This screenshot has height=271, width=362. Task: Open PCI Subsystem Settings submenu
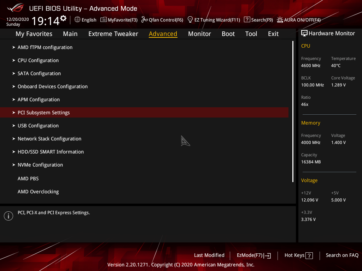(x=144, y=113)
